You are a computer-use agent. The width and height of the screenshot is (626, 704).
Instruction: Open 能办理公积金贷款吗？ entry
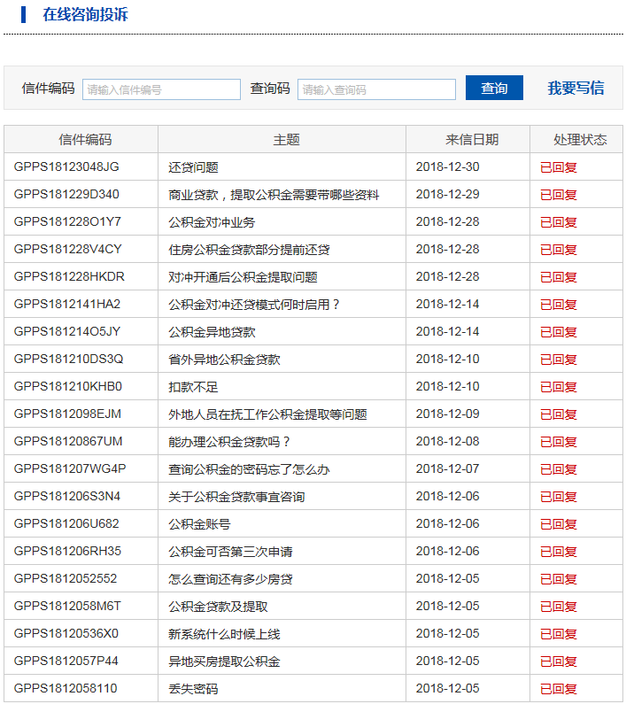click(229, 441)
